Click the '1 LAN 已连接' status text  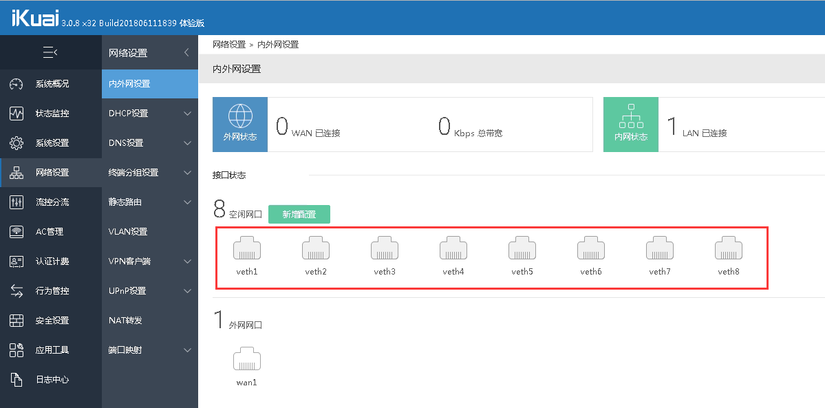tap(696, 127)
